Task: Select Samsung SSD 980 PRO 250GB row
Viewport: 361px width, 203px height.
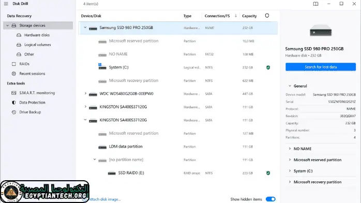Action: click(178, 28)
